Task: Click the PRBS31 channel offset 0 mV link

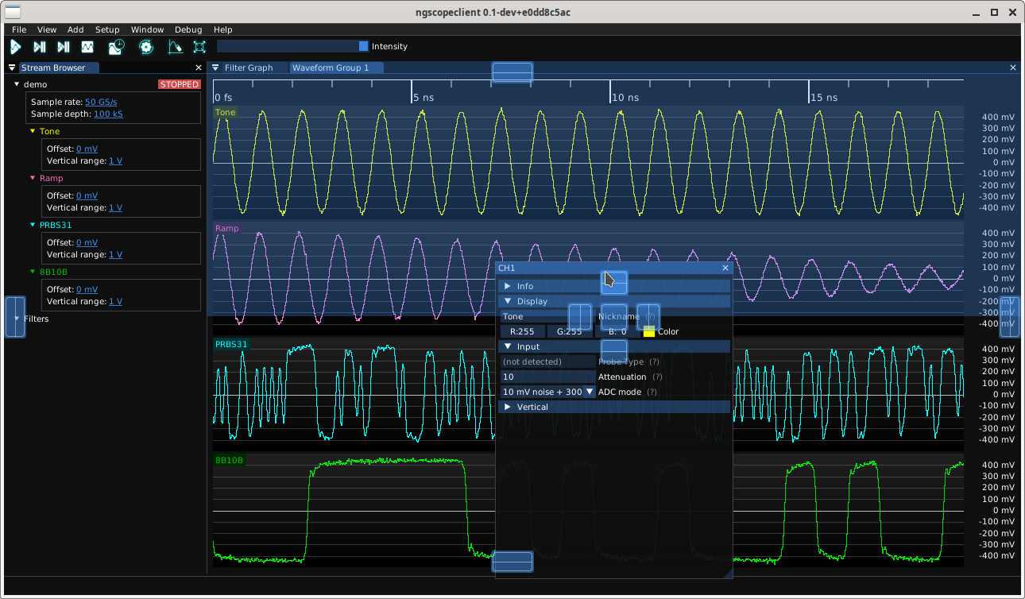Action: click(x=87, y=243)
